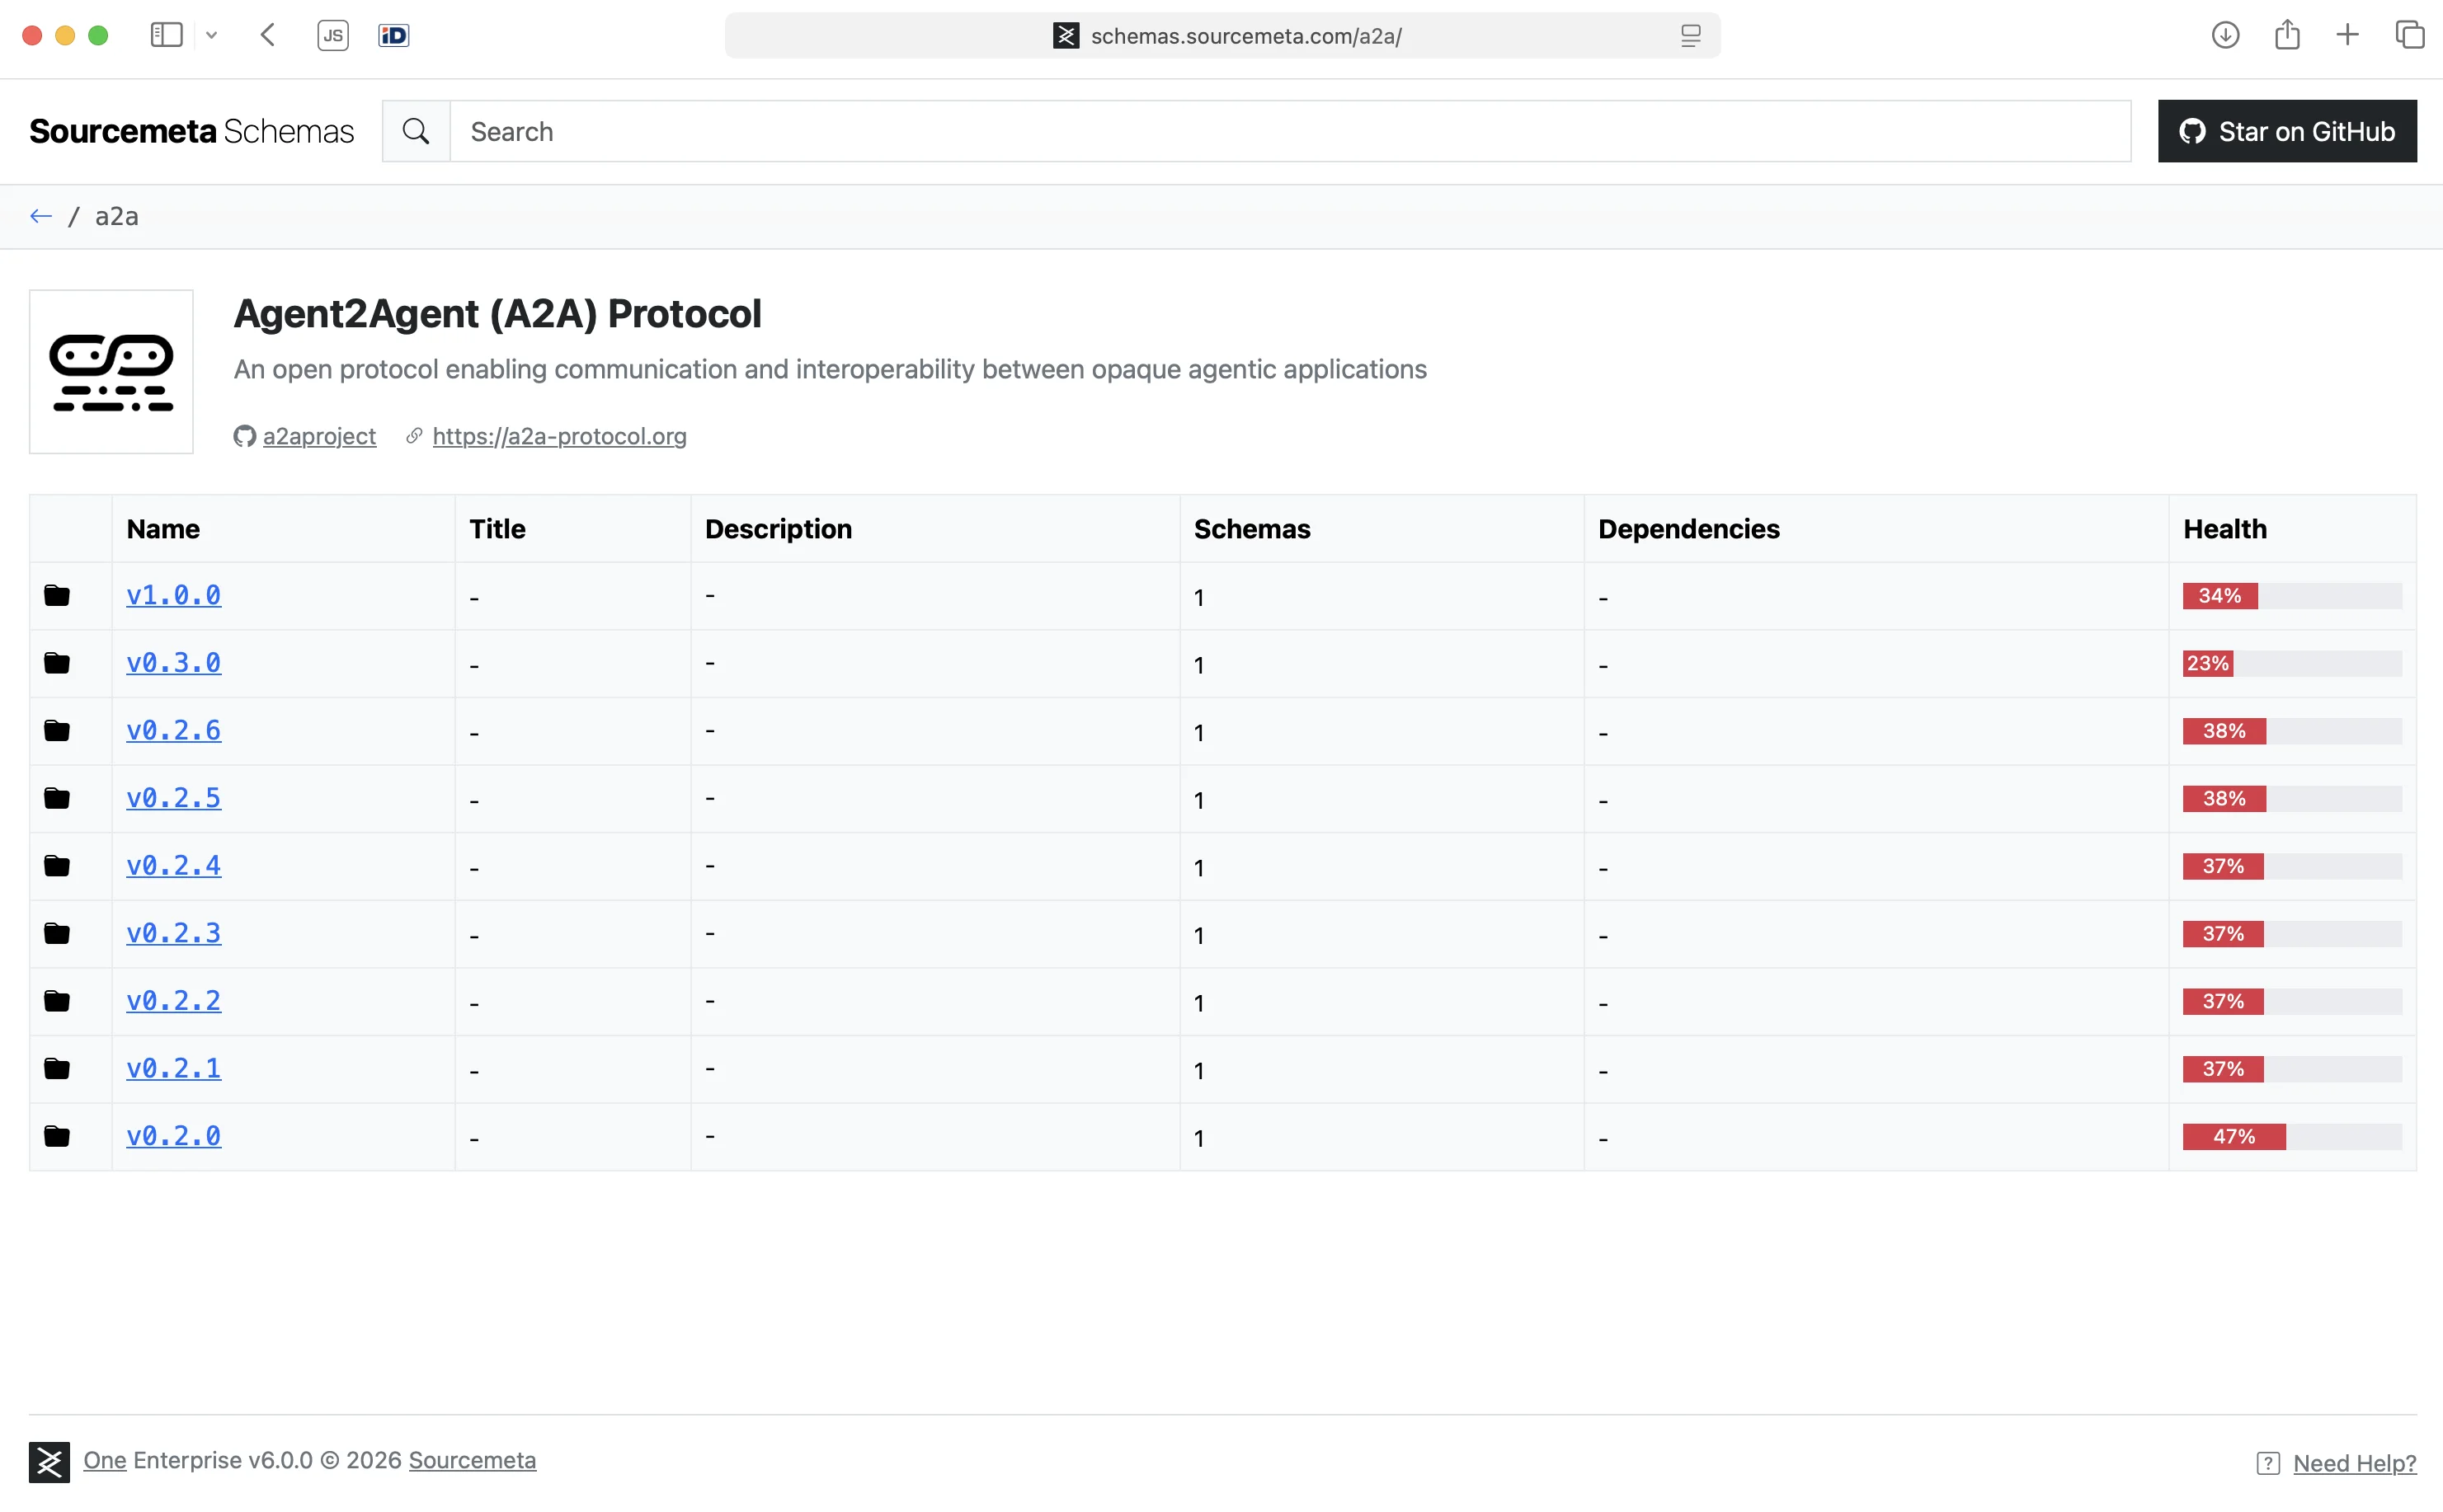Open the https://a2a-protocol.org link
Viewport: 2443px width, 1512px height.
point(559,436)
